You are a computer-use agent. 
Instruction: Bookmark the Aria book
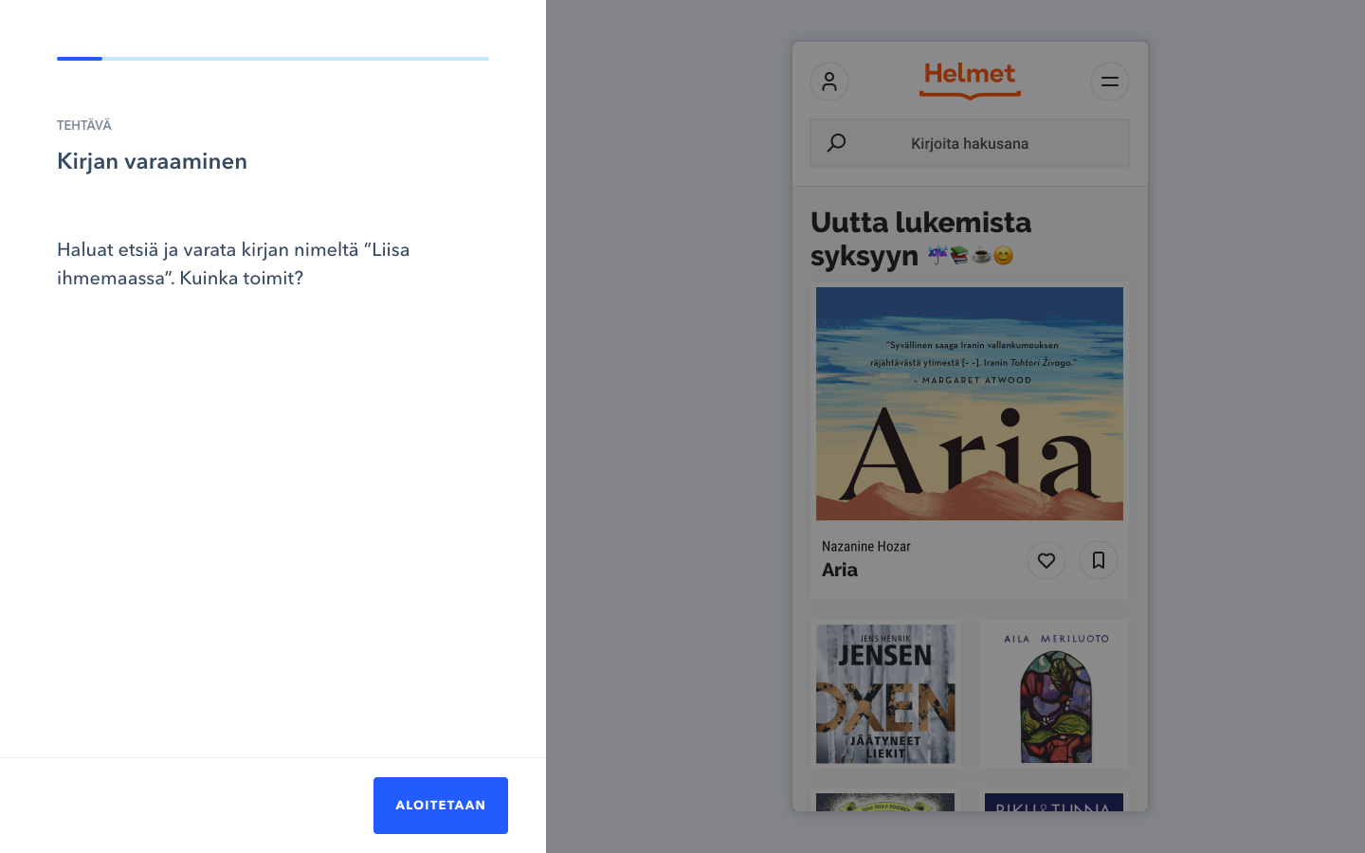pyautogui.click(x=1099, y=560)
